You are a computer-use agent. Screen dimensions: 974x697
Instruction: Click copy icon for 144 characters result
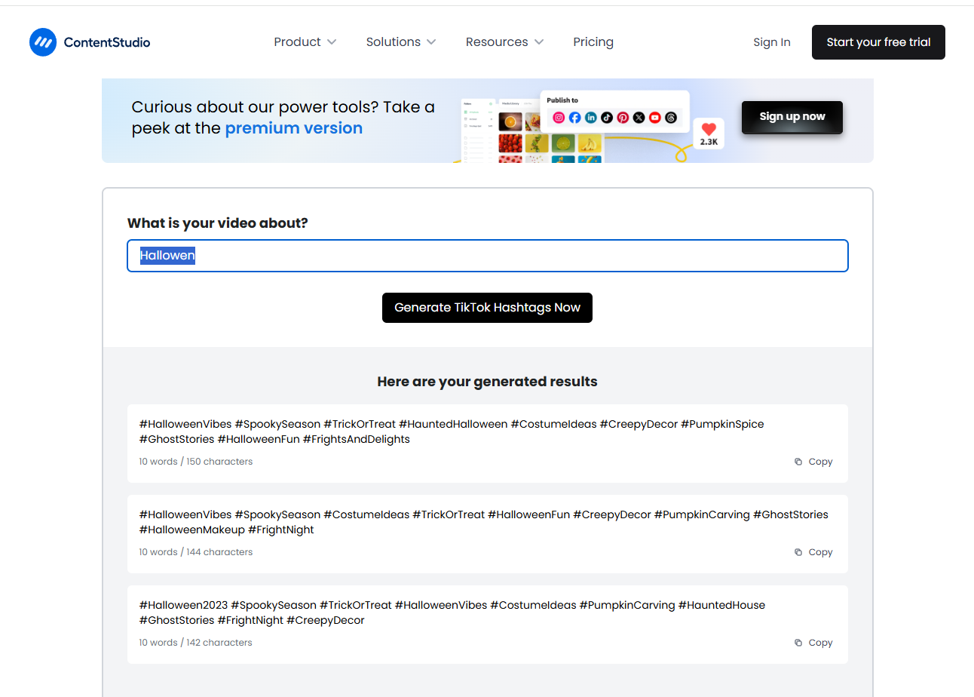coord(798,552)
